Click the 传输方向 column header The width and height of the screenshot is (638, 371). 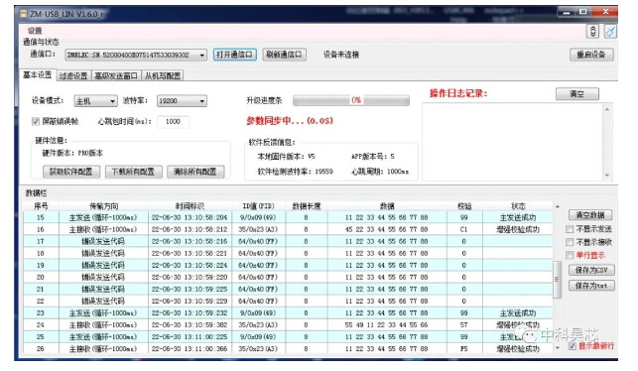tap(104, 206)
